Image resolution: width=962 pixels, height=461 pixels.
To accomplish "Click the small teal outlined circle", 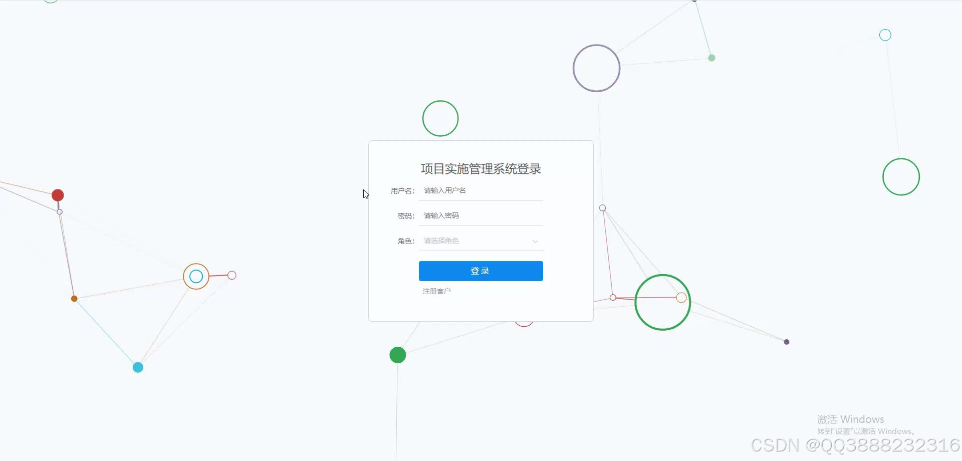I will pyautogui.click(x=885, y=35).
